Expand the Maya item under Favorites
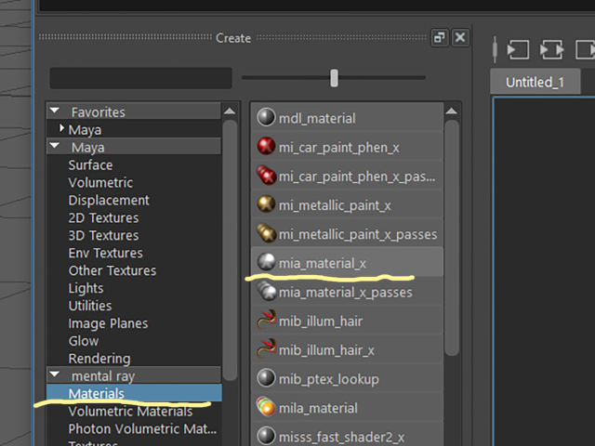The height and width of the screenshot is (446, 595). coord(61,128)
